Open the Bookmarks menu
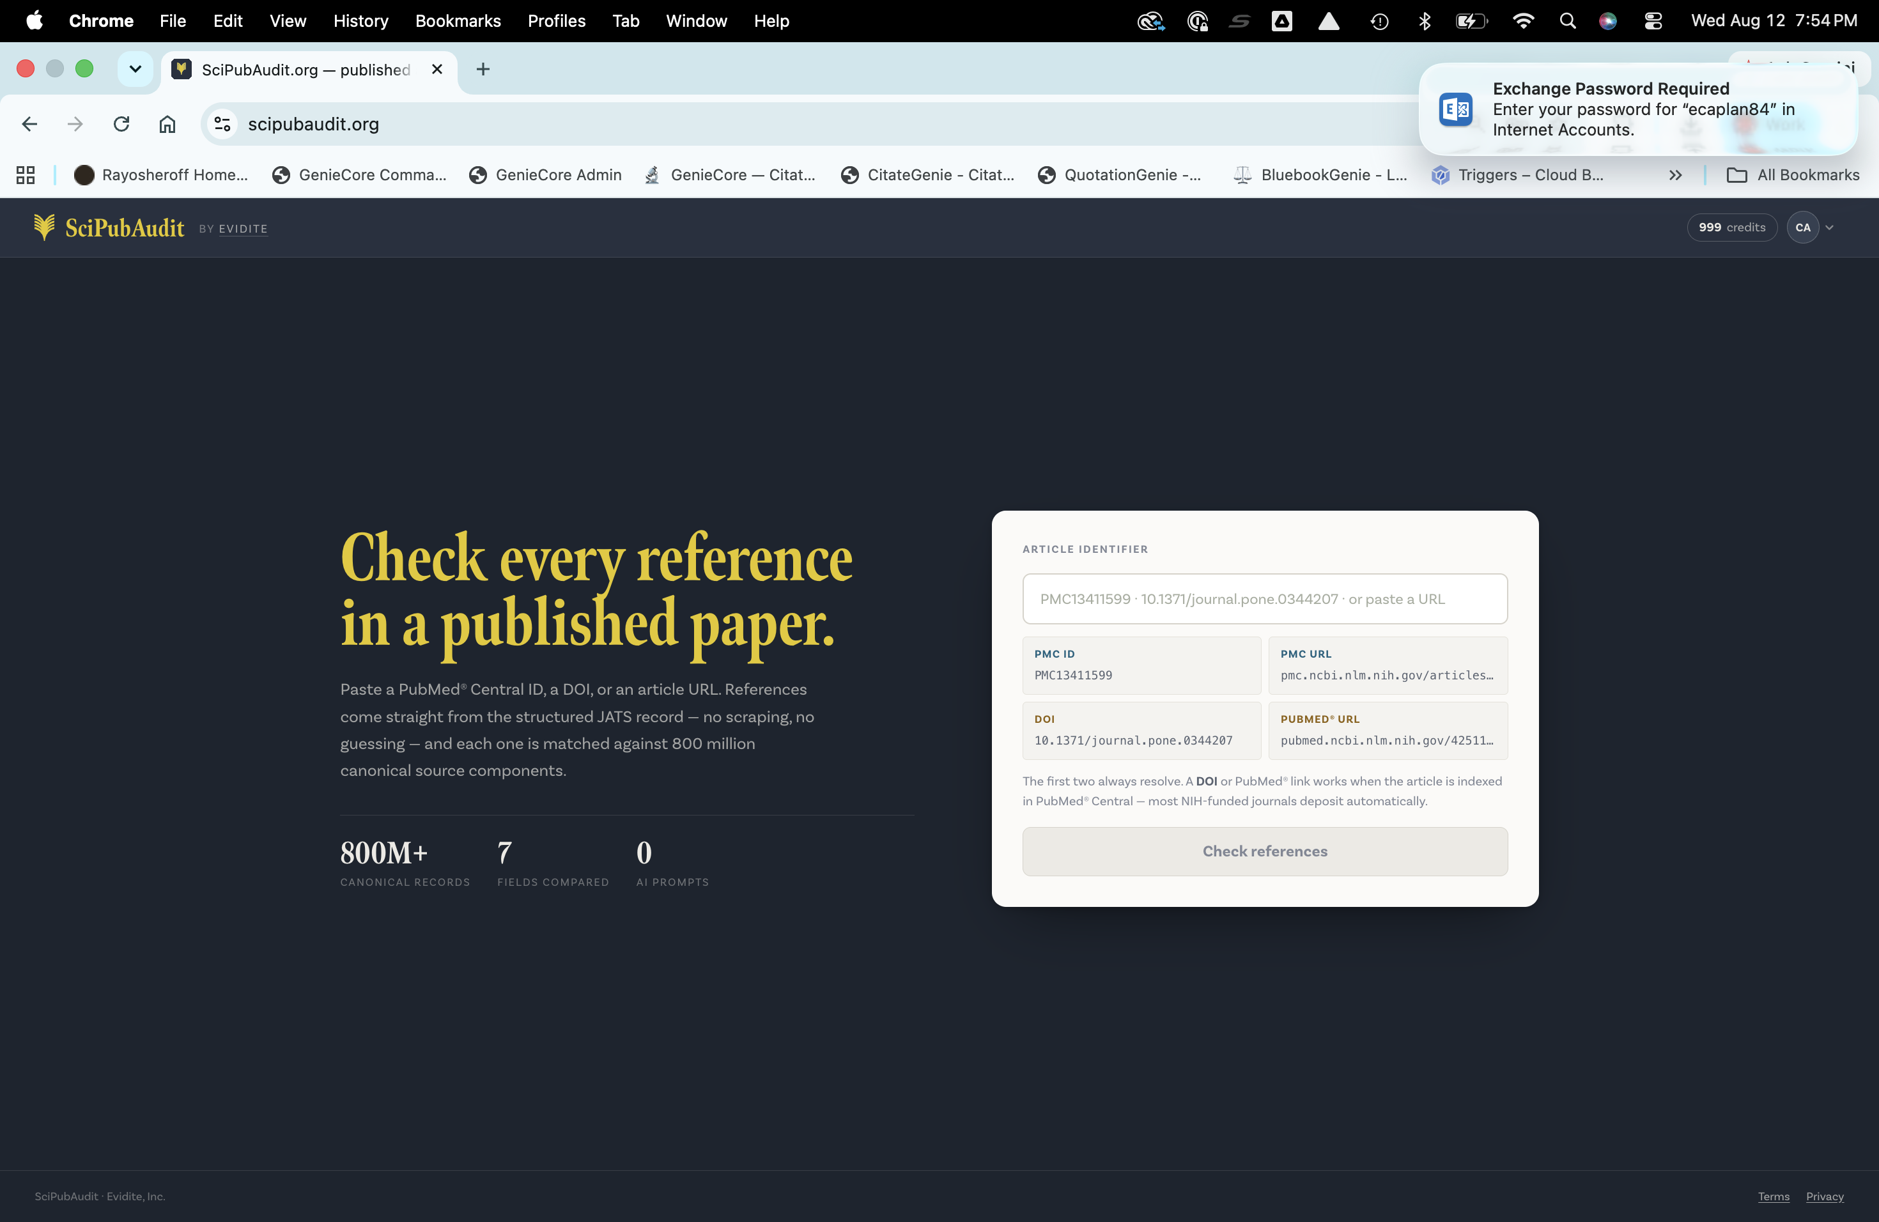 (x=458, y=20)
